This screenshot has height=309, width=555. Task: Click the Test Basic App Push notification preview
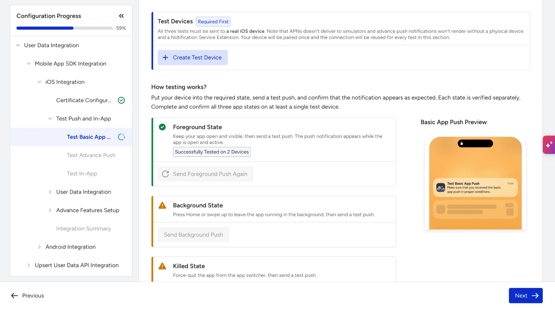tap(475, 187)
